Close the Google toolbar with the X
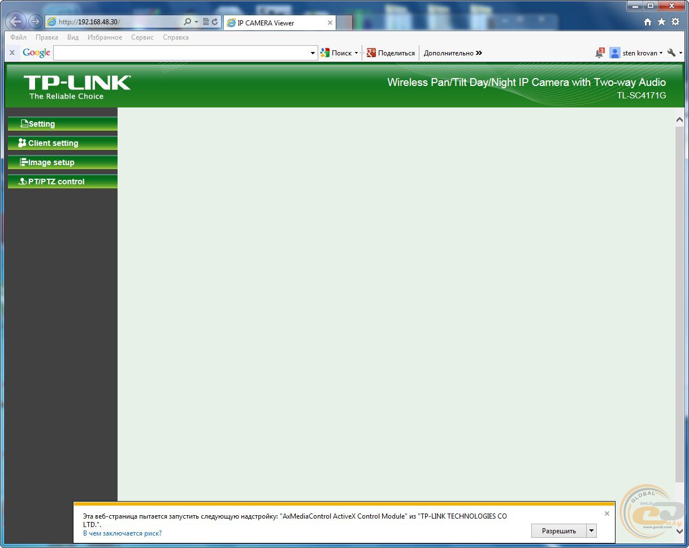Viewport: 689px width, 548px height. (x=12, y=53)
